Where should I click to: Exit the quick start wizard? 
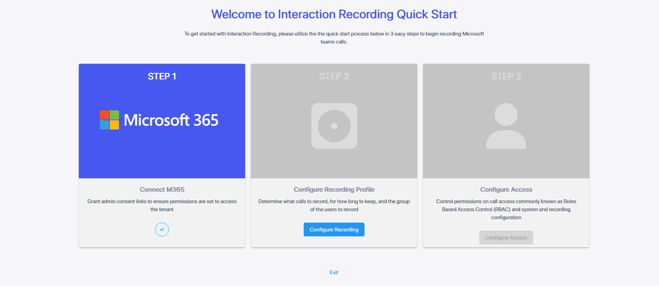tap(334, 272)
